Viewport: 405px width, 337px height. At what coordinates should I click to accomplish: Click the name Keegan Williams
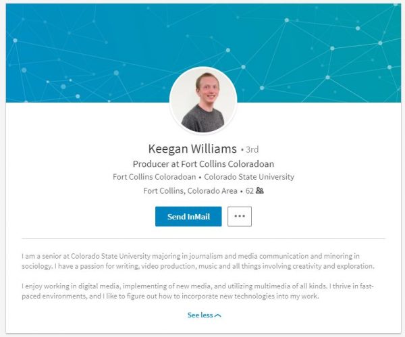pyautogui.click(x=192, y=149)
